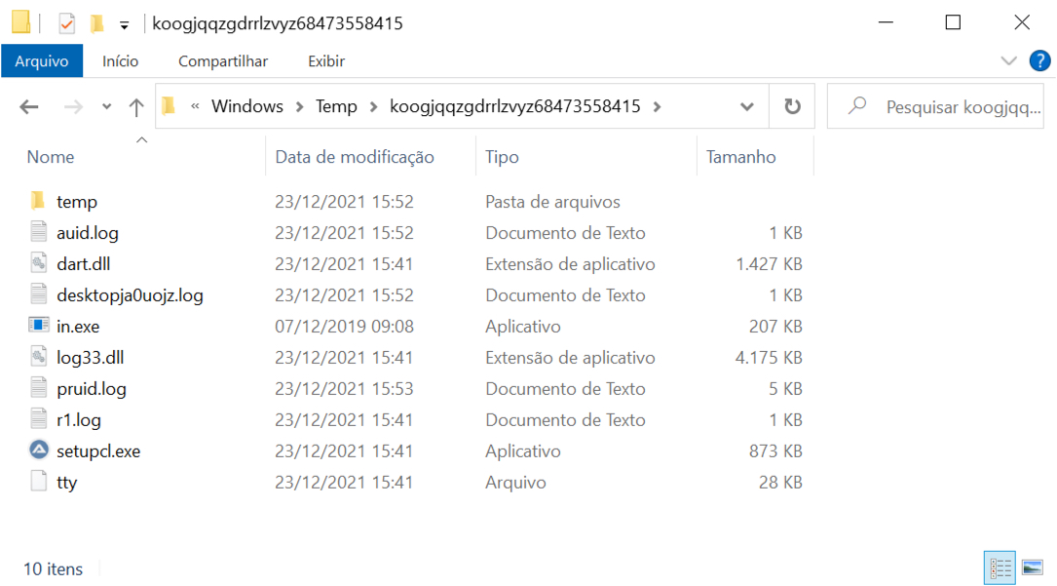Open Customize Quick Access Toolbar dropdown
1057x586 pixels.
124,25
